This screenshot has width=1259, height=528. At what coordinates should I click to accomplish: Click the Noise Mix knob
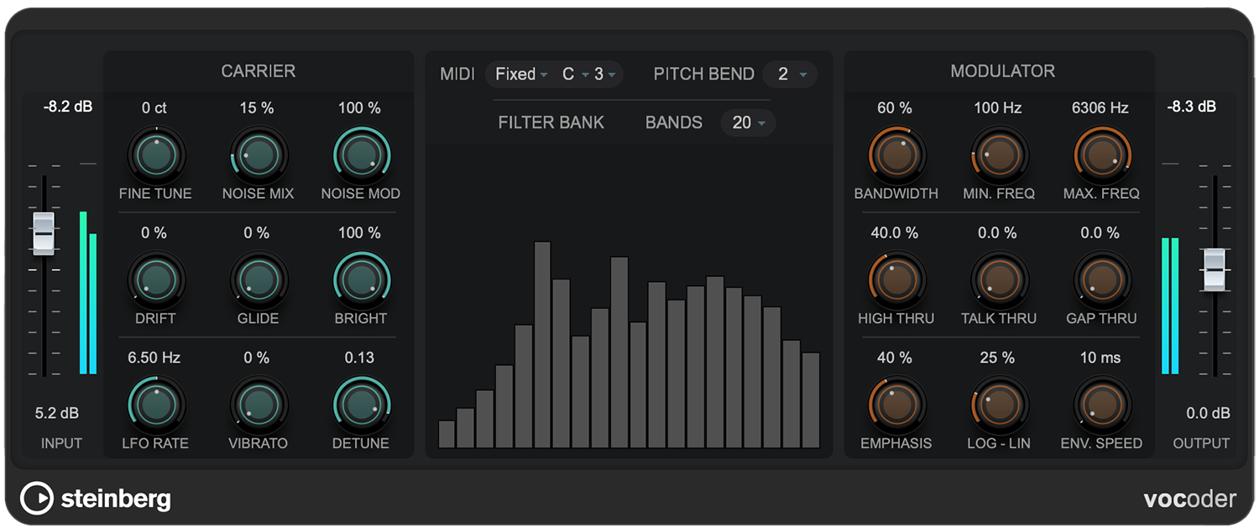click(x=259, y=154)
